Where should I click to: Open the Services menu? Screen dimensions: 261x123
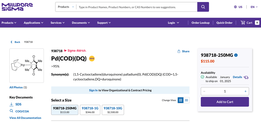57,23
